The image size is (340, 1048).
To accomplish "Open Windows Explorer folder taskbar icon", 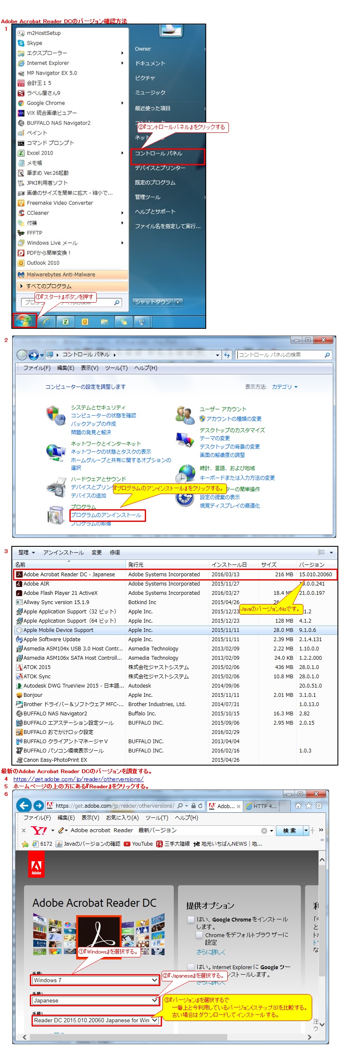I will click(104, 322).
